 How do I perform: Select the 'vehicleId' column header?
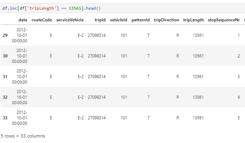pos(119,20)
